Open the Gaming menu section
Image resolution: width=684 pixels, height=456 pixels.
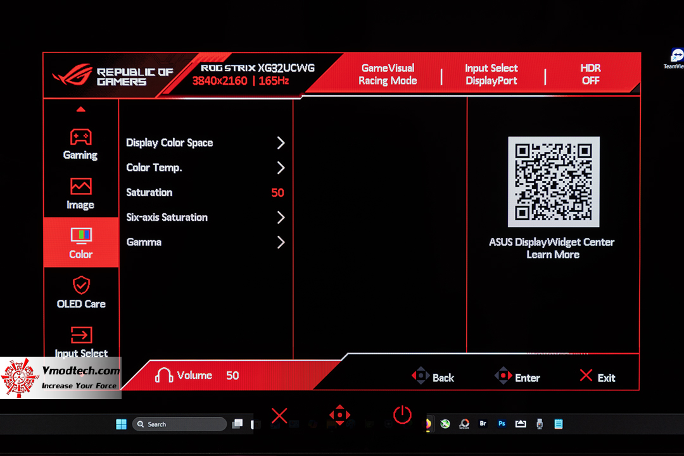(x=80, y=145)
